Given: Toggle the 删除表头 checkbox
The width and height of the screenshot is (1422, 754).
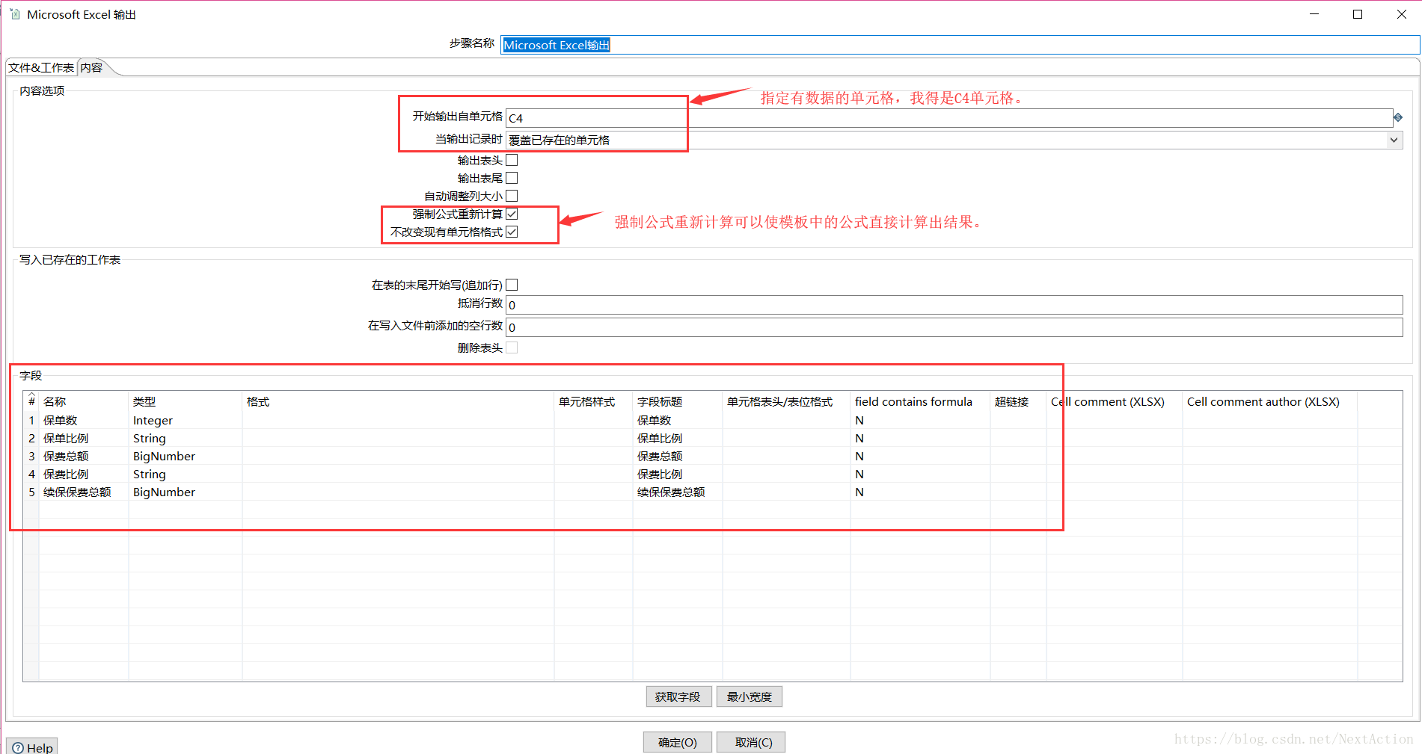Looking at the screenshot, I should [512, 347].
